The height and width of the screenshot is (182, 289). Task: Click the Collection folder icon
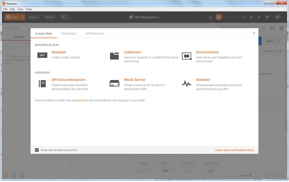tap(114, 56)
